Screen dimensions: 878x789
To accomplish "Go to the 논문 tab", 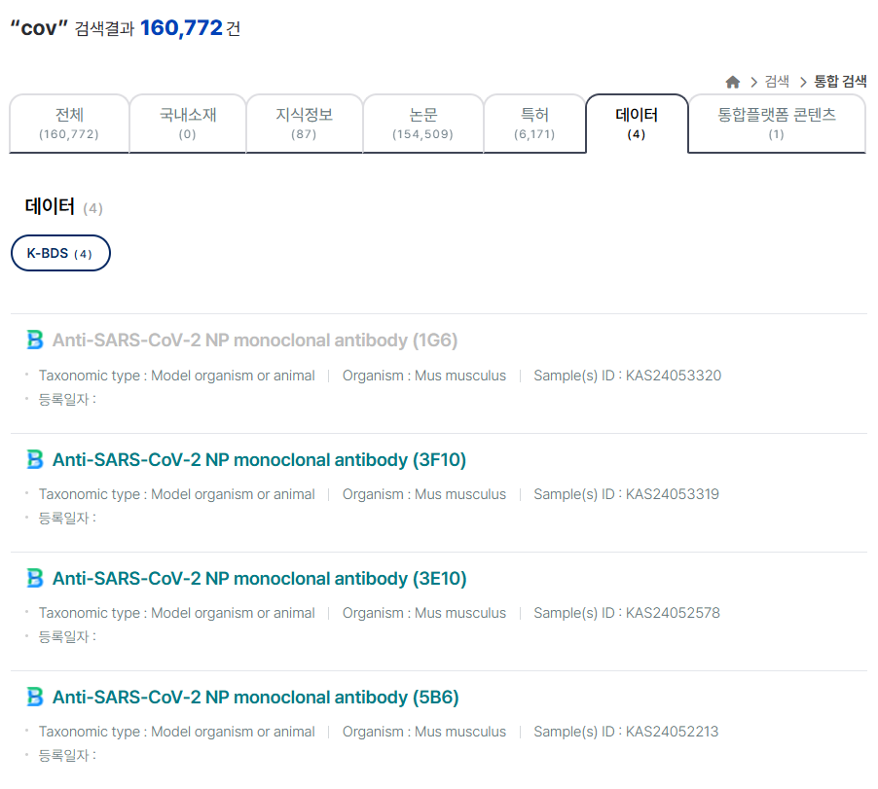I will pos(422,124).
